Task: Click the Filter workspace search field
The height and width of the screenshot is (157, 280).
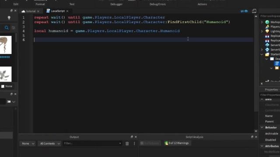Action: click(270, 16)
